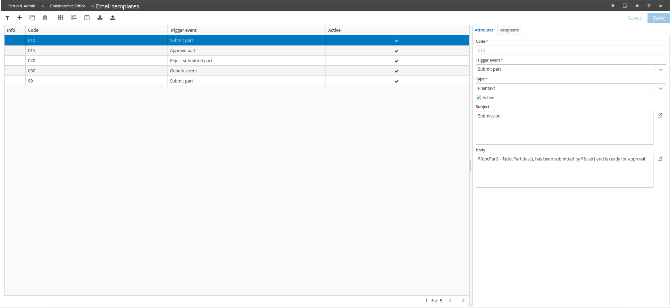Delete selected template using trash icon
This screenshot has height=308, width=671.
pos(45,17)
